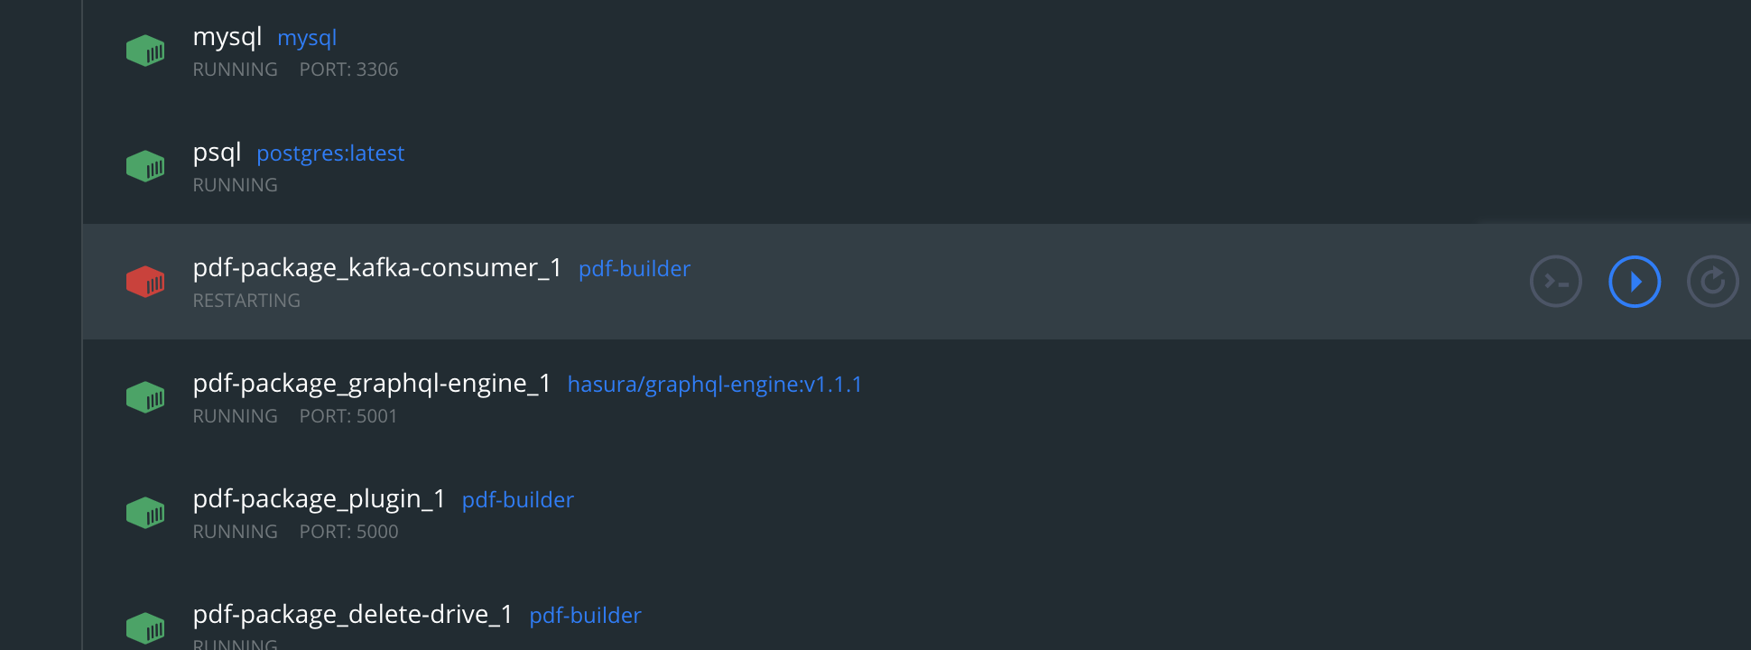Click the graphql-engine container icon
The height and width of the screenshot is (650, 1751).
[145, 397]
